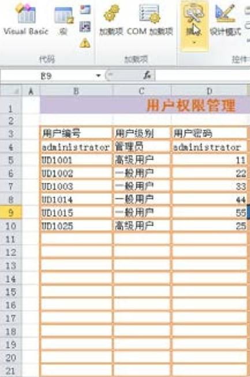Screen dimensions: 250x377
Task: Click the 管理员 cell in column C
Action: tap(141, 146)
